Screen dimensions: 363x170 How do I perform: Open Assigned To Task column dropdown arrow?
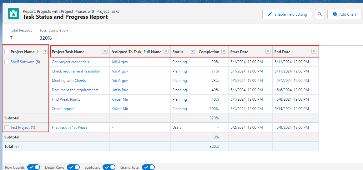pyautogui.click(x=166, y=52)
